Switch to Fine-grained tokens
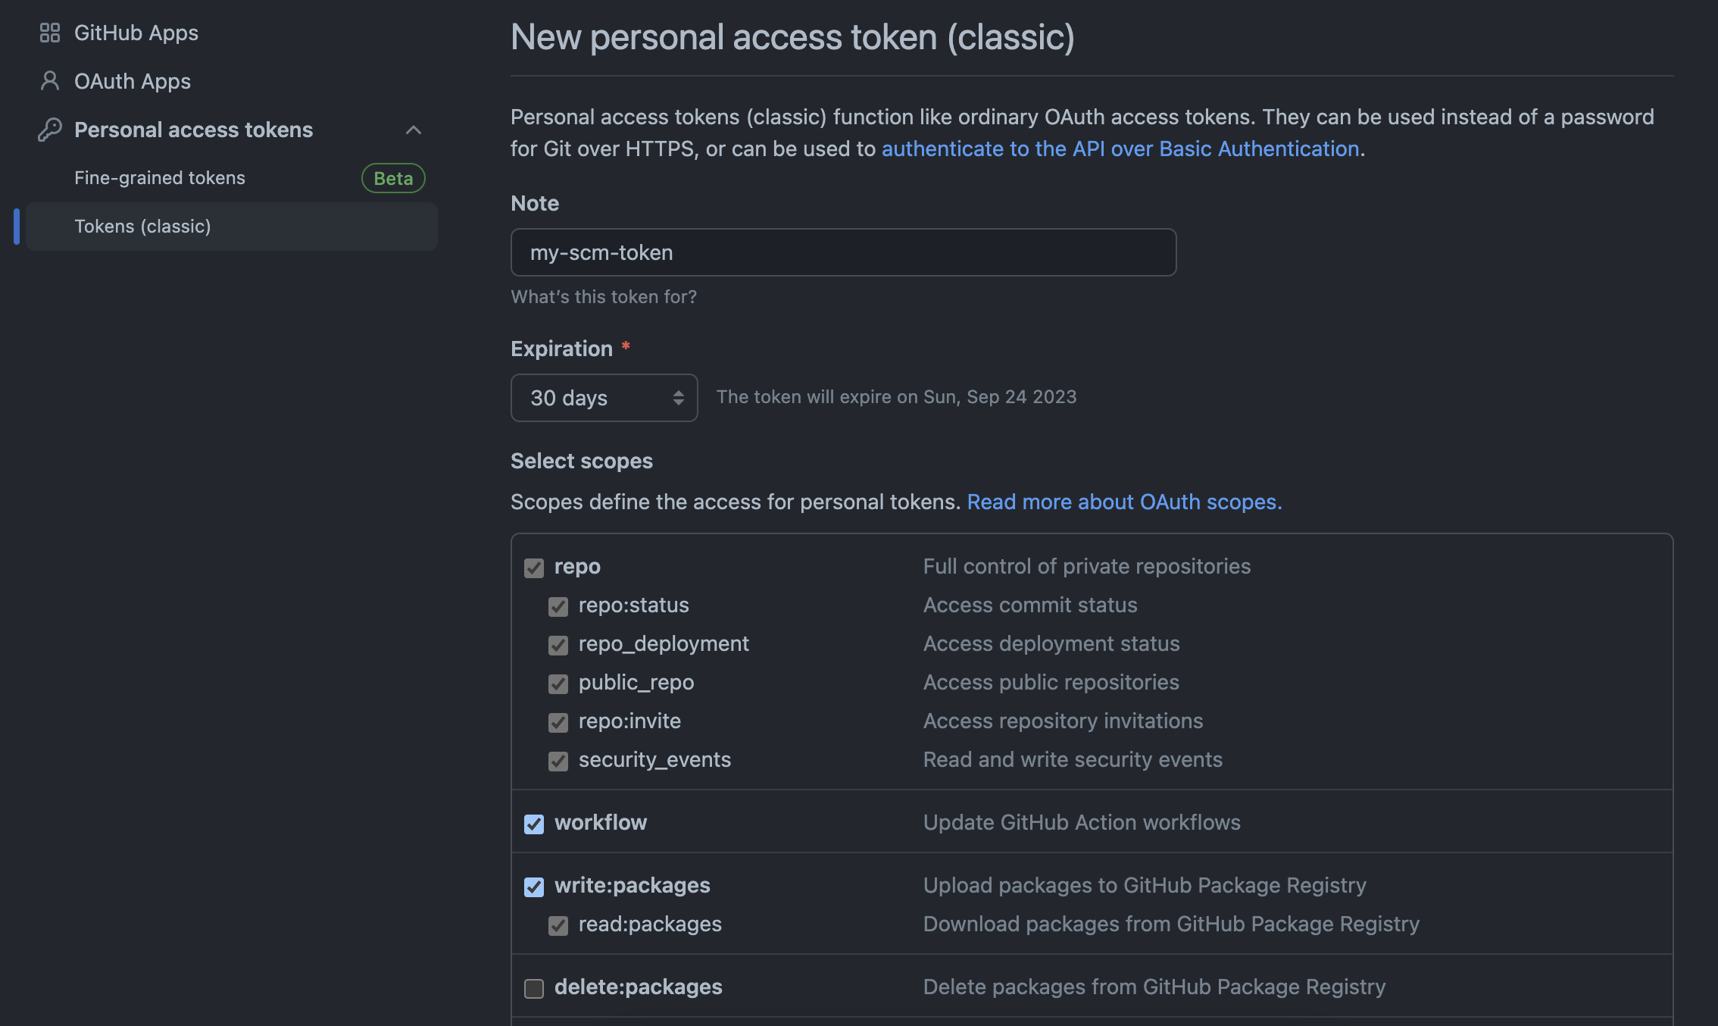 point(159,178)
